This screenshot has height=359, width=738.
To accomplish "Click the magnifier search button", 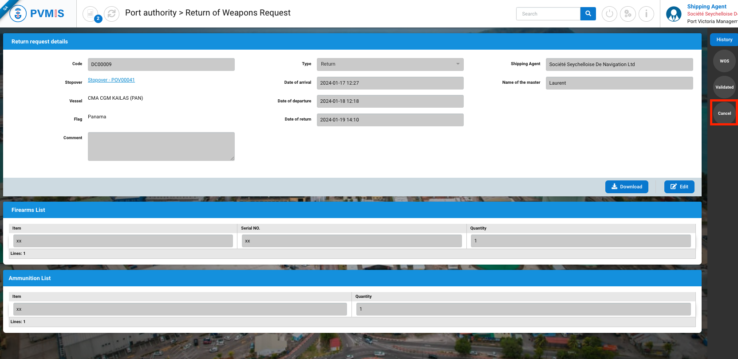I will point(588,14).
